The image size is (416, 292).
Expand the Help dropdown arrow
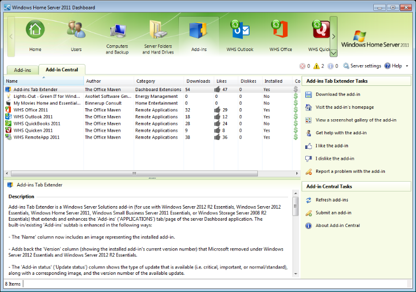407,66
